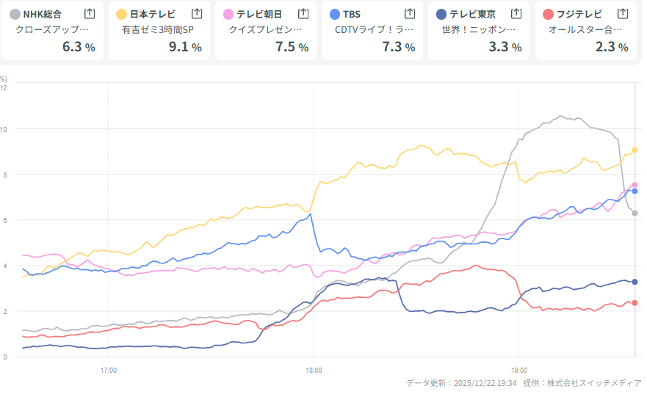Open program title クローズアップ on NHK card
The image size is (647, 394).
pyautogui.click(x=52, y=30)
